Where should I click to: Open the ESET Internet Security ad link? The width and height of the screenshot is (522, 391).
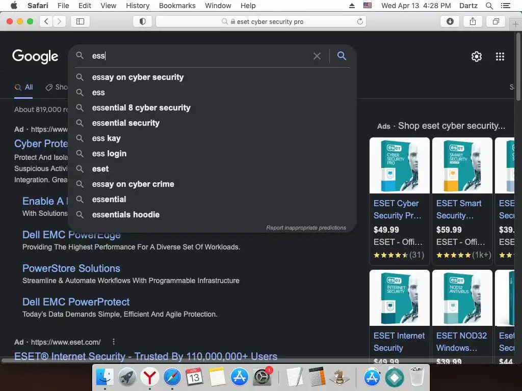tap(146, 356)
